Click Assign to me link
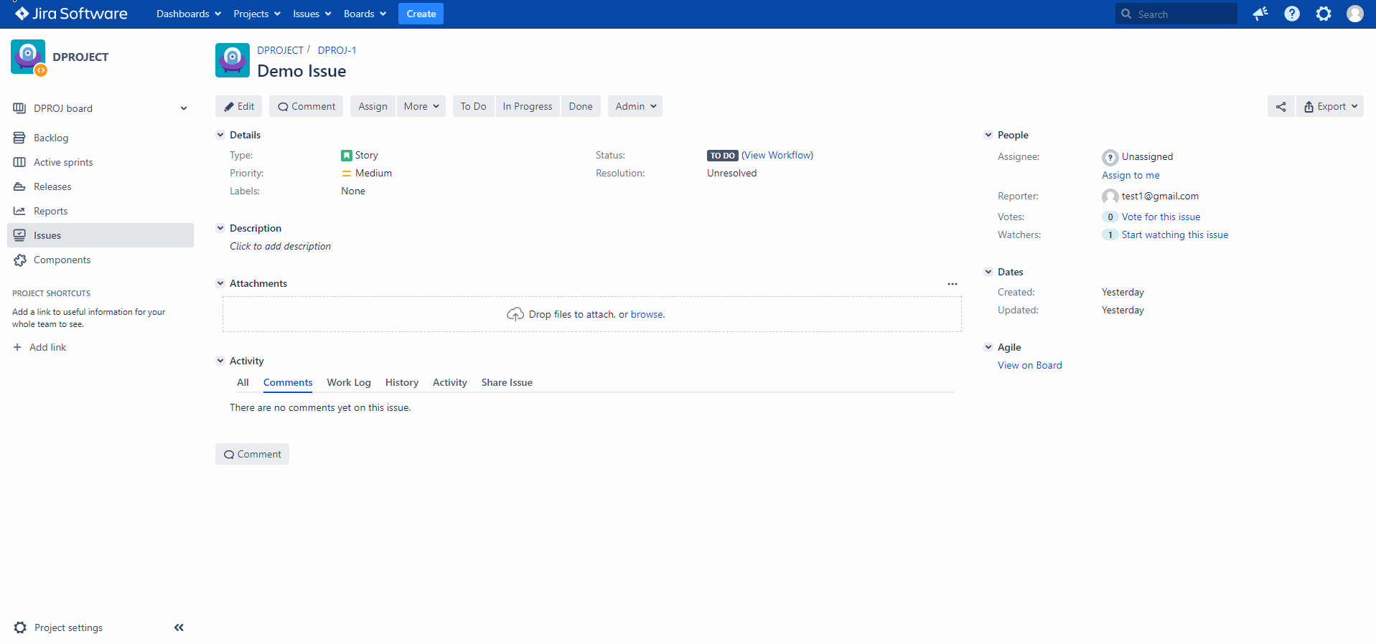The width and height of the screenshot is (1376, 644). 1131,175
